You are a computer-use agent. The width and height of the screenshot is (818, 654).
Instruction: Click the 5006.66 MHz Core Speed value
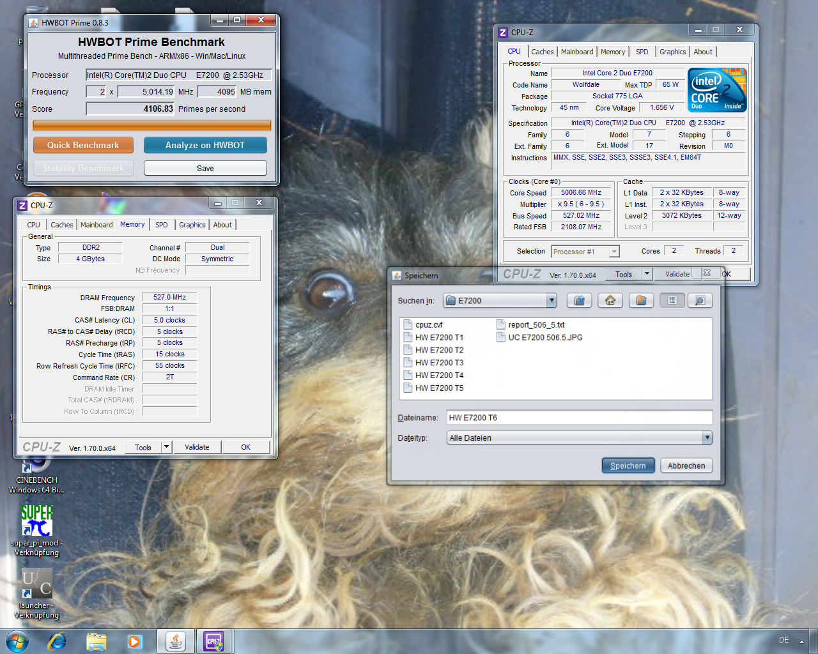click(x=581, y=192)
